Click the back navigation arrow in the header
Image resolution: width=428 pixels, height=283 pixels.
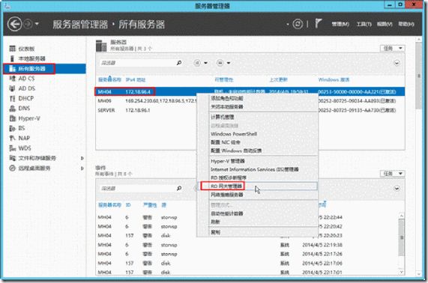coord(14,24)
